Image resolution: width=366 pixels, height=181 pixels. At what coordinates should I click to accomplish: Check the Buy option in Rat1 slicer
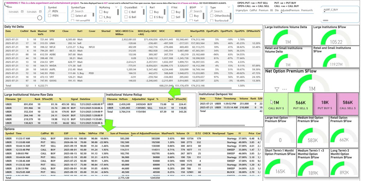(151, 12)
